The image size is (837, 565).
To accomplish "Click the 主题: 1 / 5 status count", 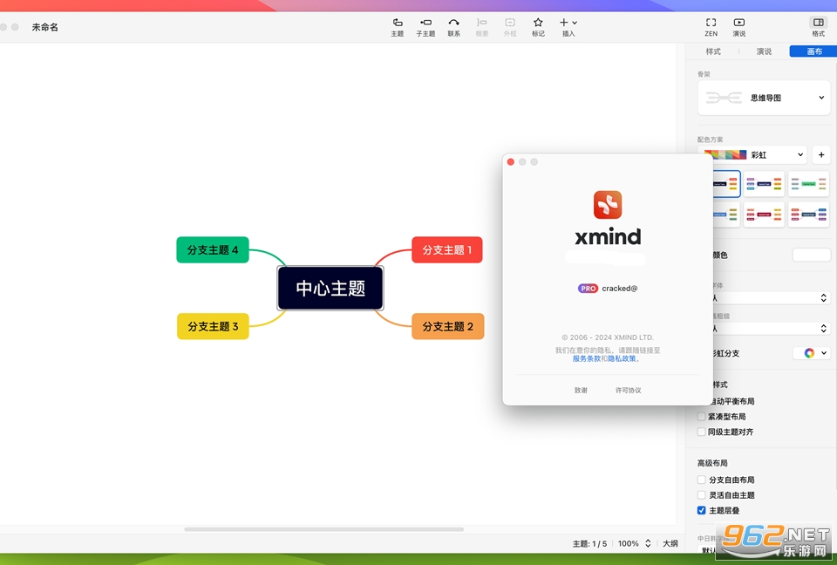I will [x=589, y=544].
